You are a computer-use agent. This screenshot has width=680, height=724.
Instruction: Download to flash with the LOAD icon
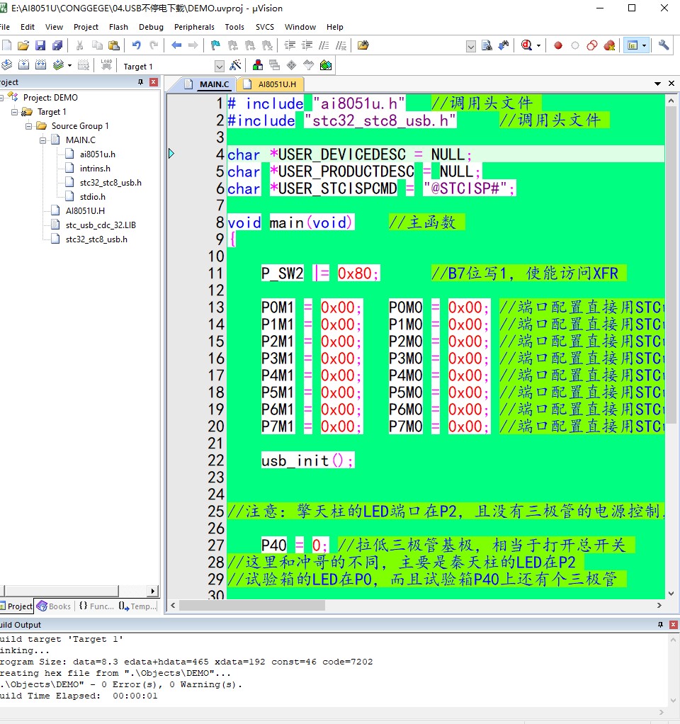coord(107,65)
